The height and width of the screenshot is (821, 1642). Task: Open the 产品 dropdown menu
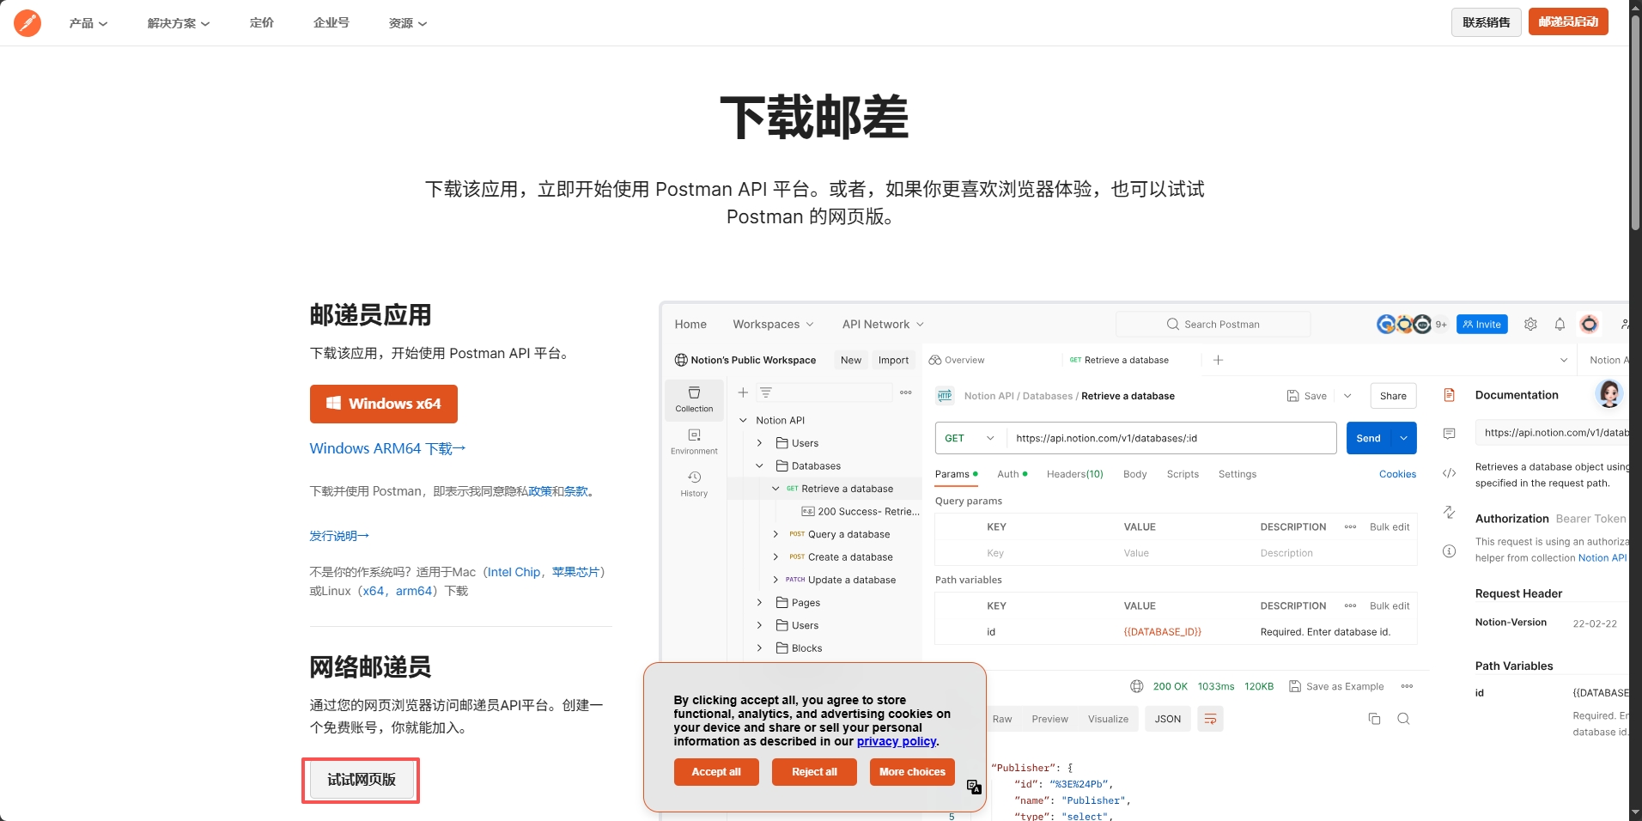pyautogui.click(x=88, y=23)
